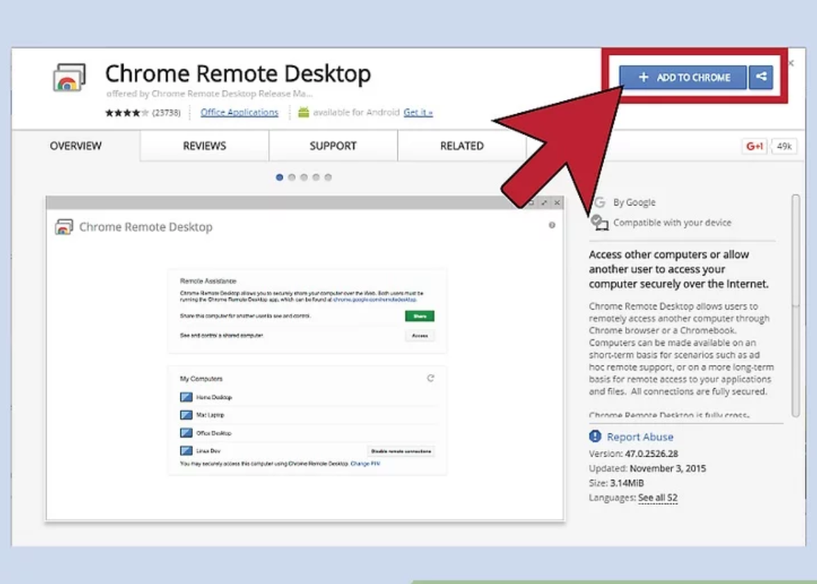Image resolution: width=817 pixels, height=584 pixels.
Task: Click the 49k plus-one count
Action: pos(784,146)
